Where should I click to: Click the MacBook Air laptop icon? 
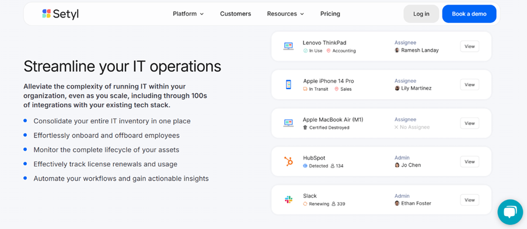coord(288,123)
